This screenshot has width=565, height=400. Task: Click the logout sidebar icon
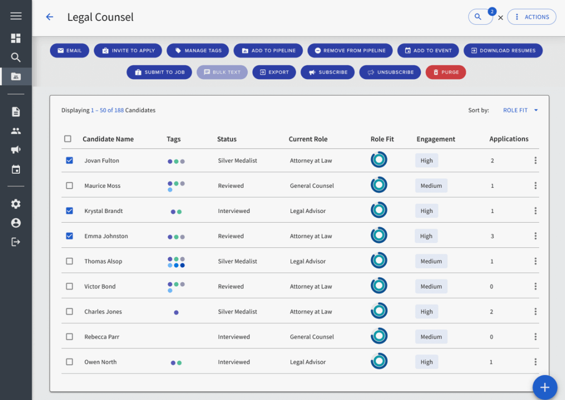coord(16,242)
